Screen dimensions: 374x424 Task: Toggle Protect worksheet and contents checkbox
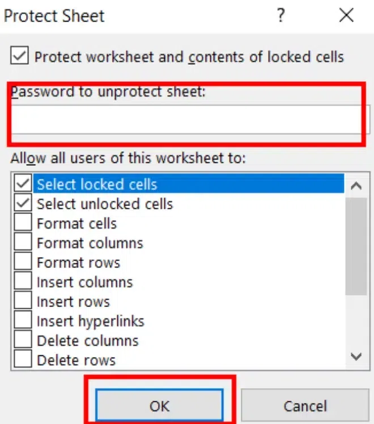[x=20, y=56]
